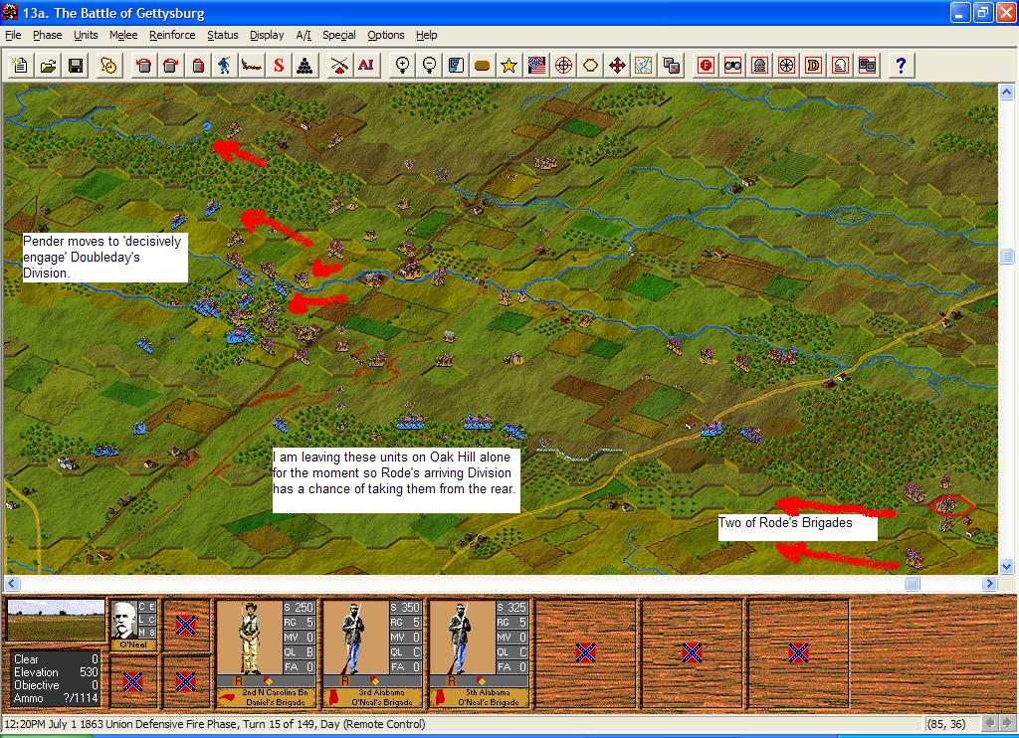Click the O'Neal leader portrait
Image resolution: width=1019 pixels, height=738 pixels.
coord(124,621)
